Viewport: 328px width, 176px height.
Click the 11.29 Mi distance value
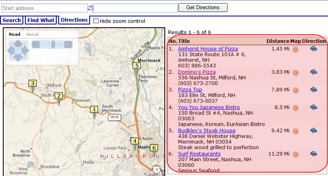tap(279, 154)
